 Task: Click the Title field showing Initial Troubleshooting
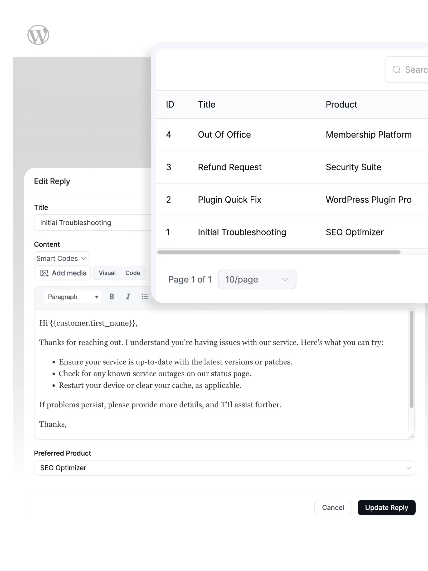92,222
